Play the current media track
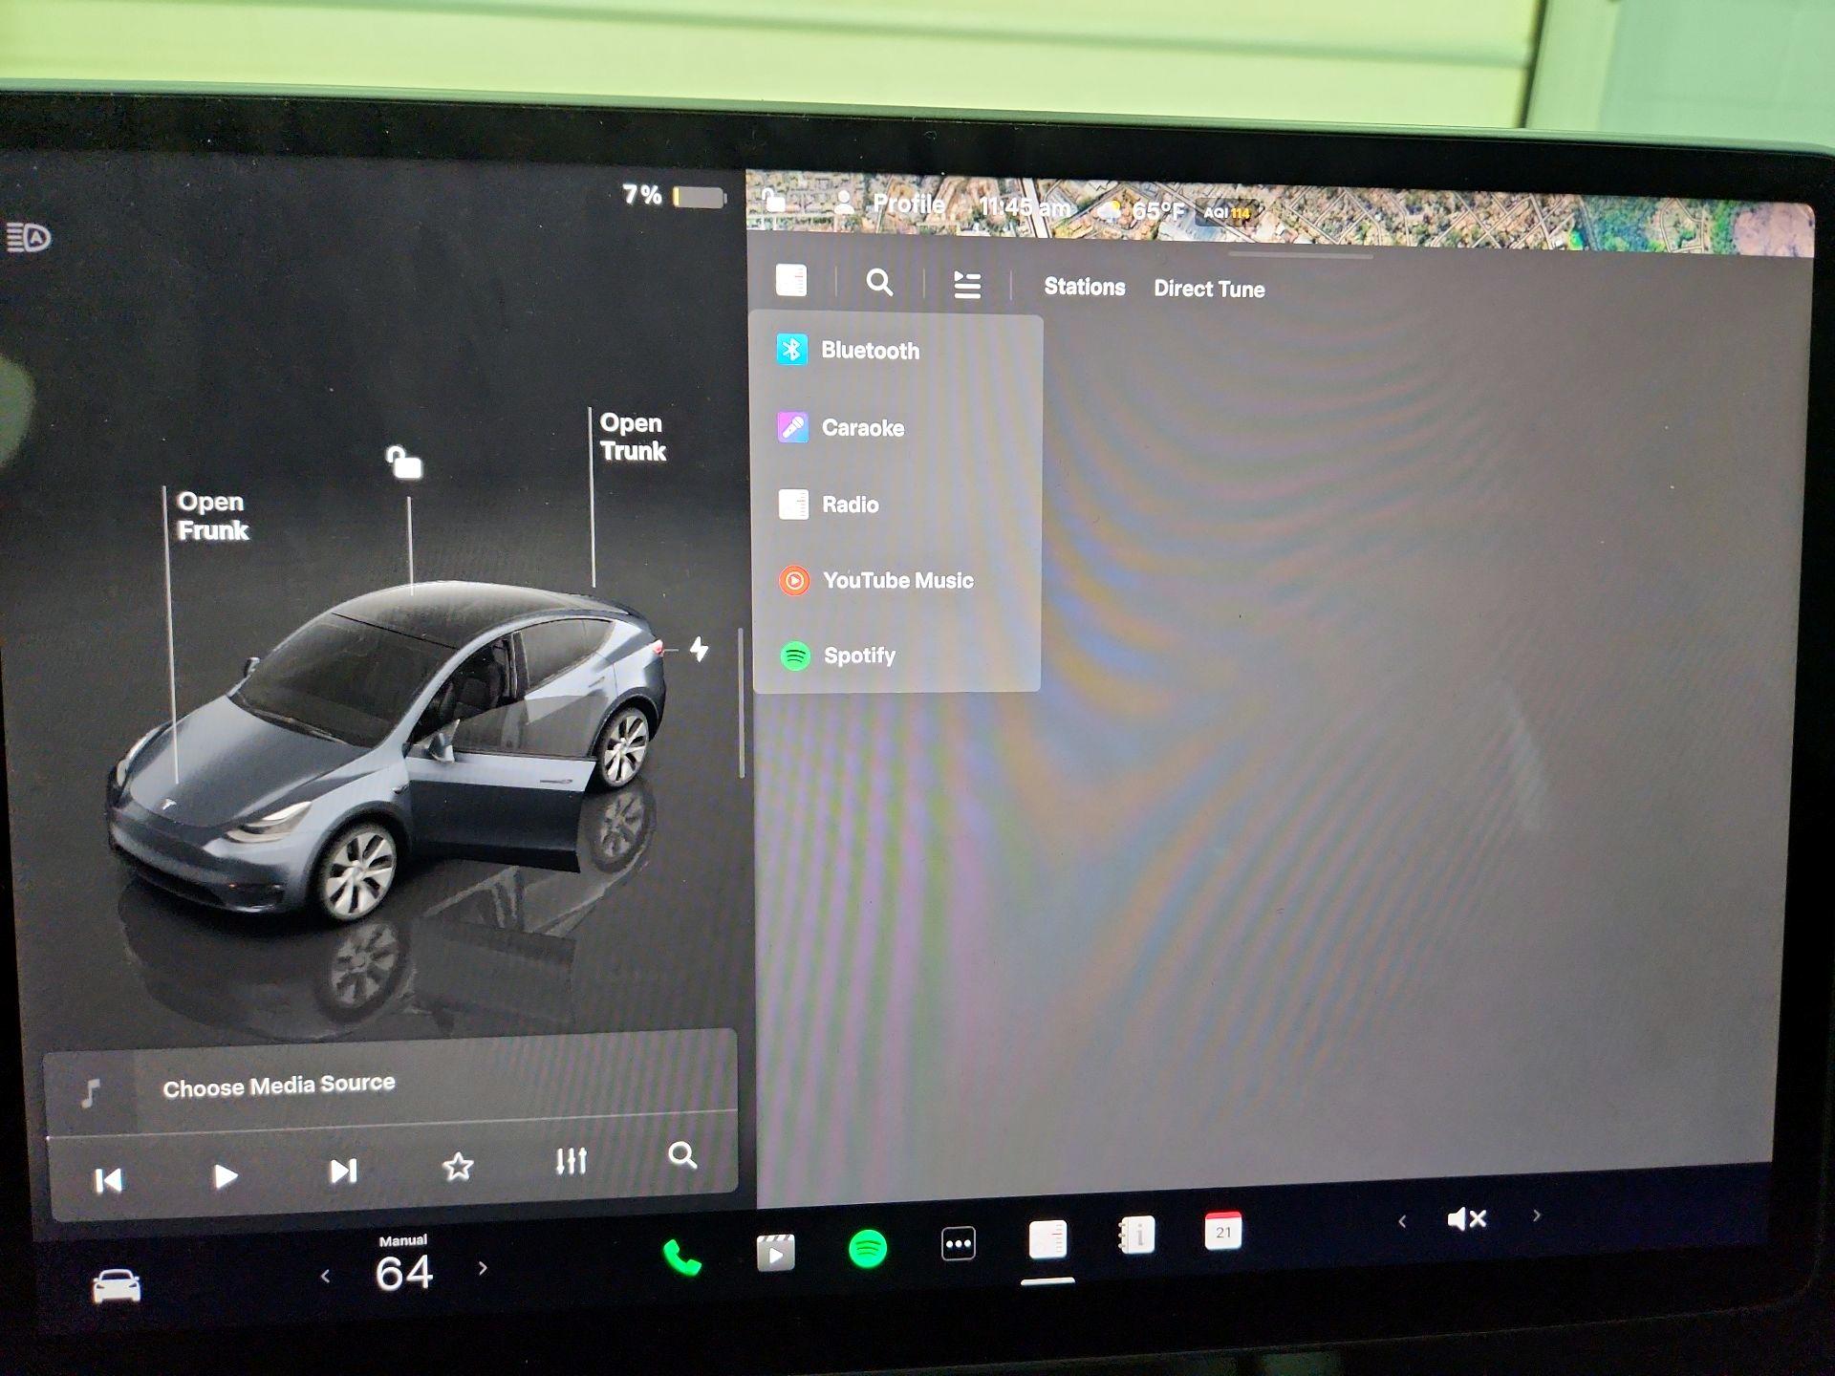 [227, 1177]
